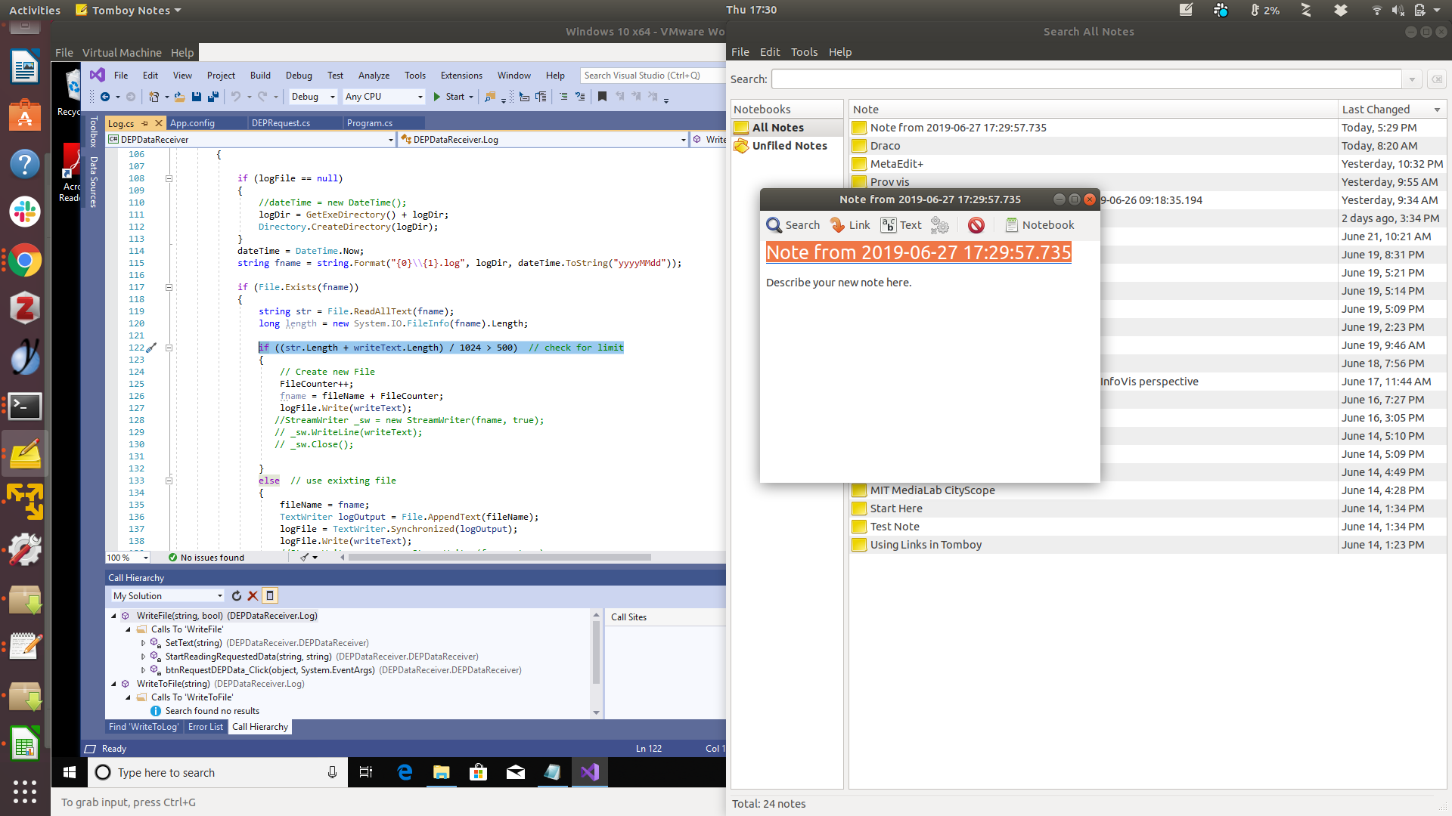Remove the root with red X icon
The width and height of the screenshot is (1452, 816).
(x=253, y=596)
